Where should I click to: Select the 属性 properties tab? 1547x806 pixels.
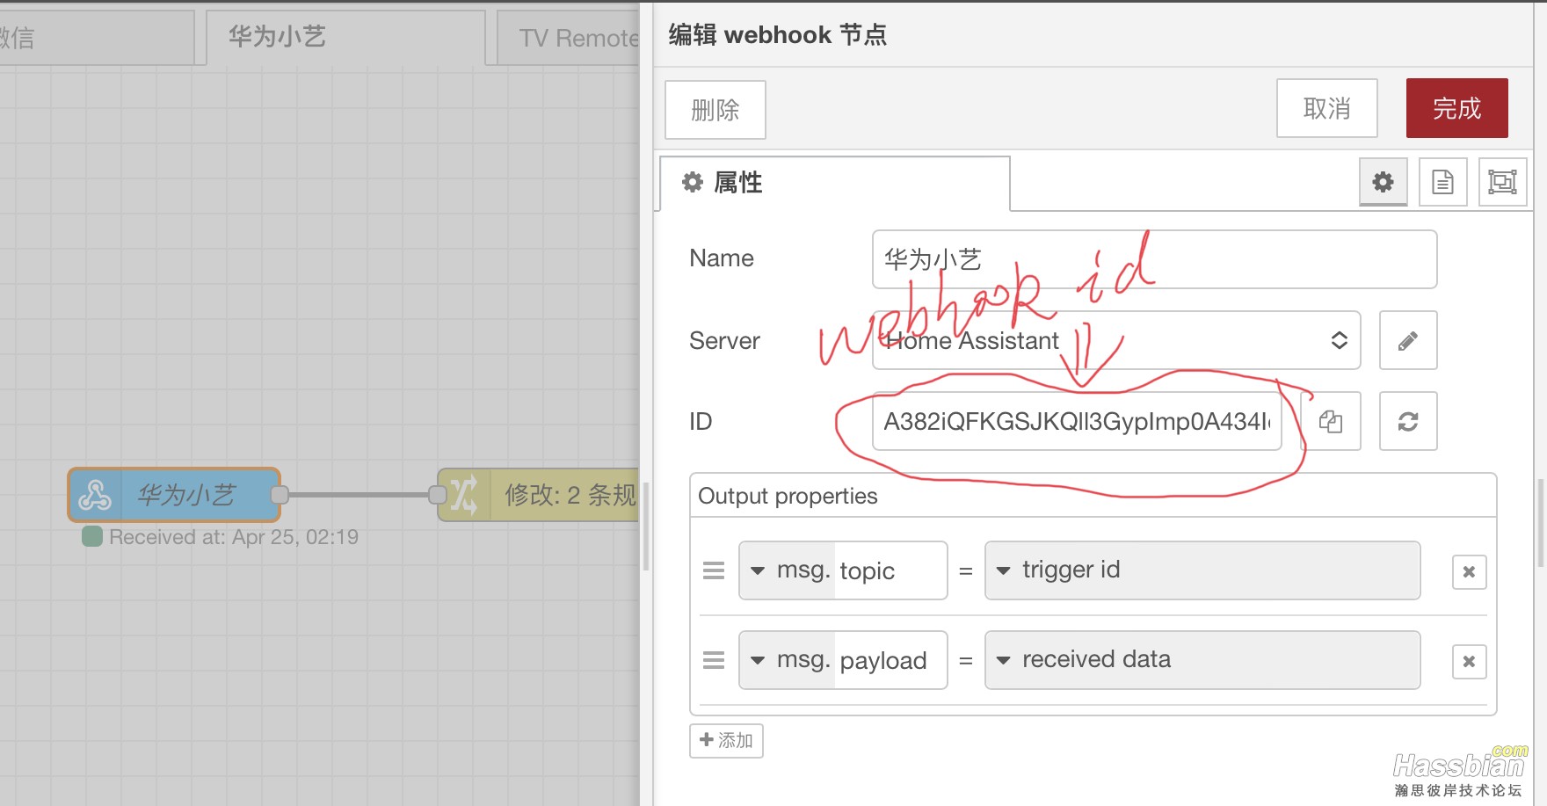(x=834, y=183)
